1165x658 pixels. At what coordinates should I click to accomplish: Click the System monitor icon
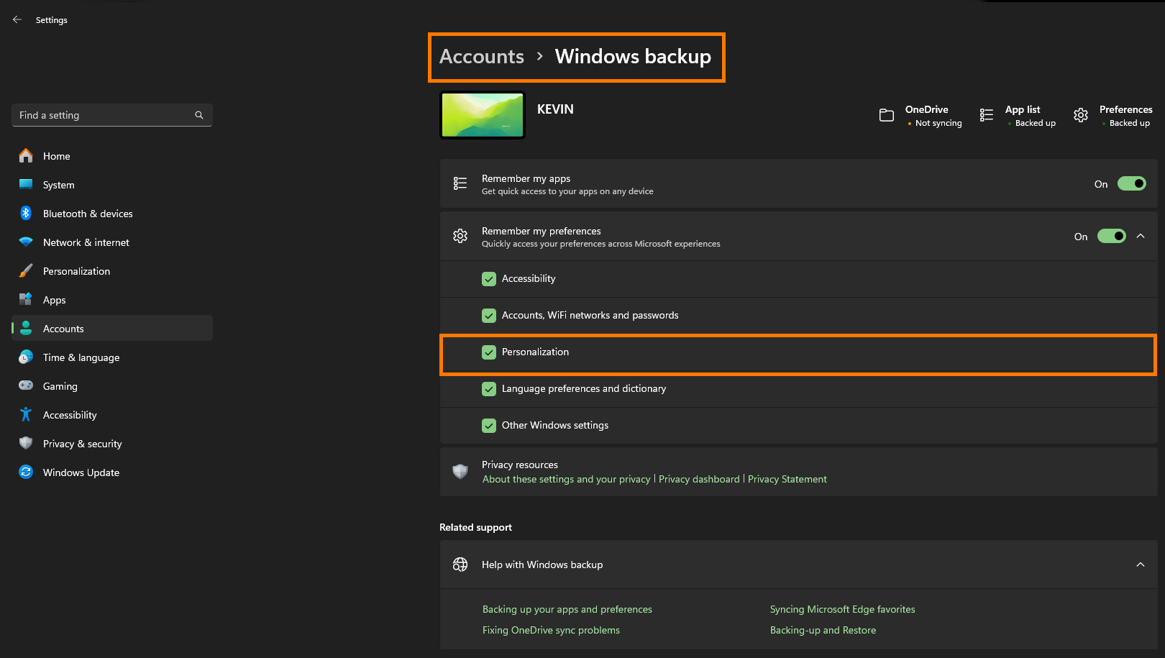[x=26, y=184]
